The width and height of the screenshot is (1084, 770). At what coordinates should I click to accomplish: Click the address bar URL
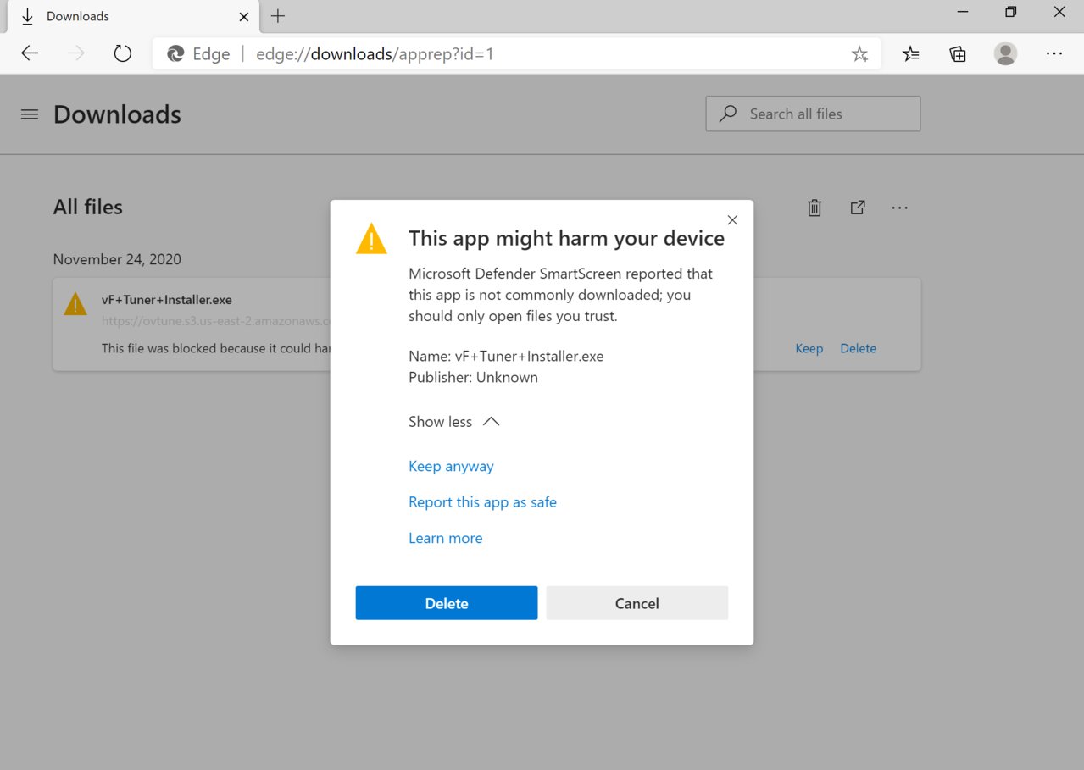(375, 54)
